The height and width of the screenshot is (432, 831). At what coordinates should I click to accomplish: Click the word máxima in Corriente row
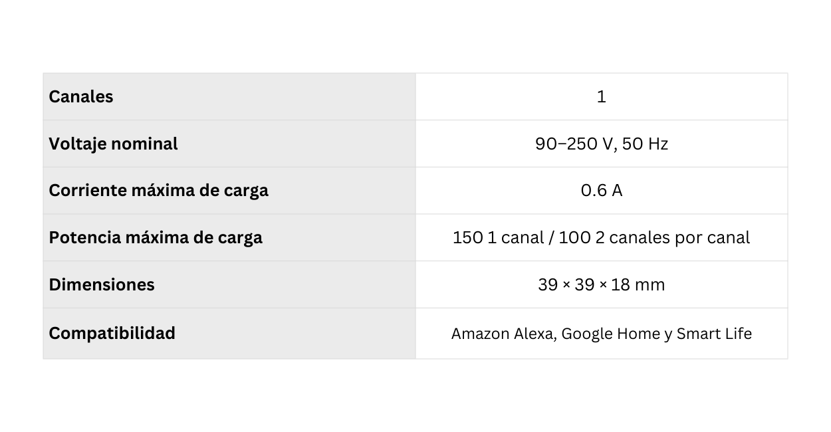pyautogui.click(x=162, y=191)
